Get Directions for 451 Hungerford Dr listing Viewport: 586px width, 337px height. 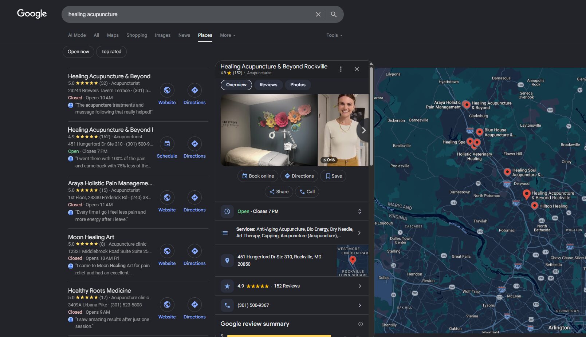(194, 144)
